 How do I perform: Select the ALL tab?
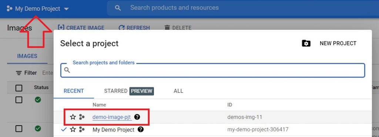[x=178, y=91]
